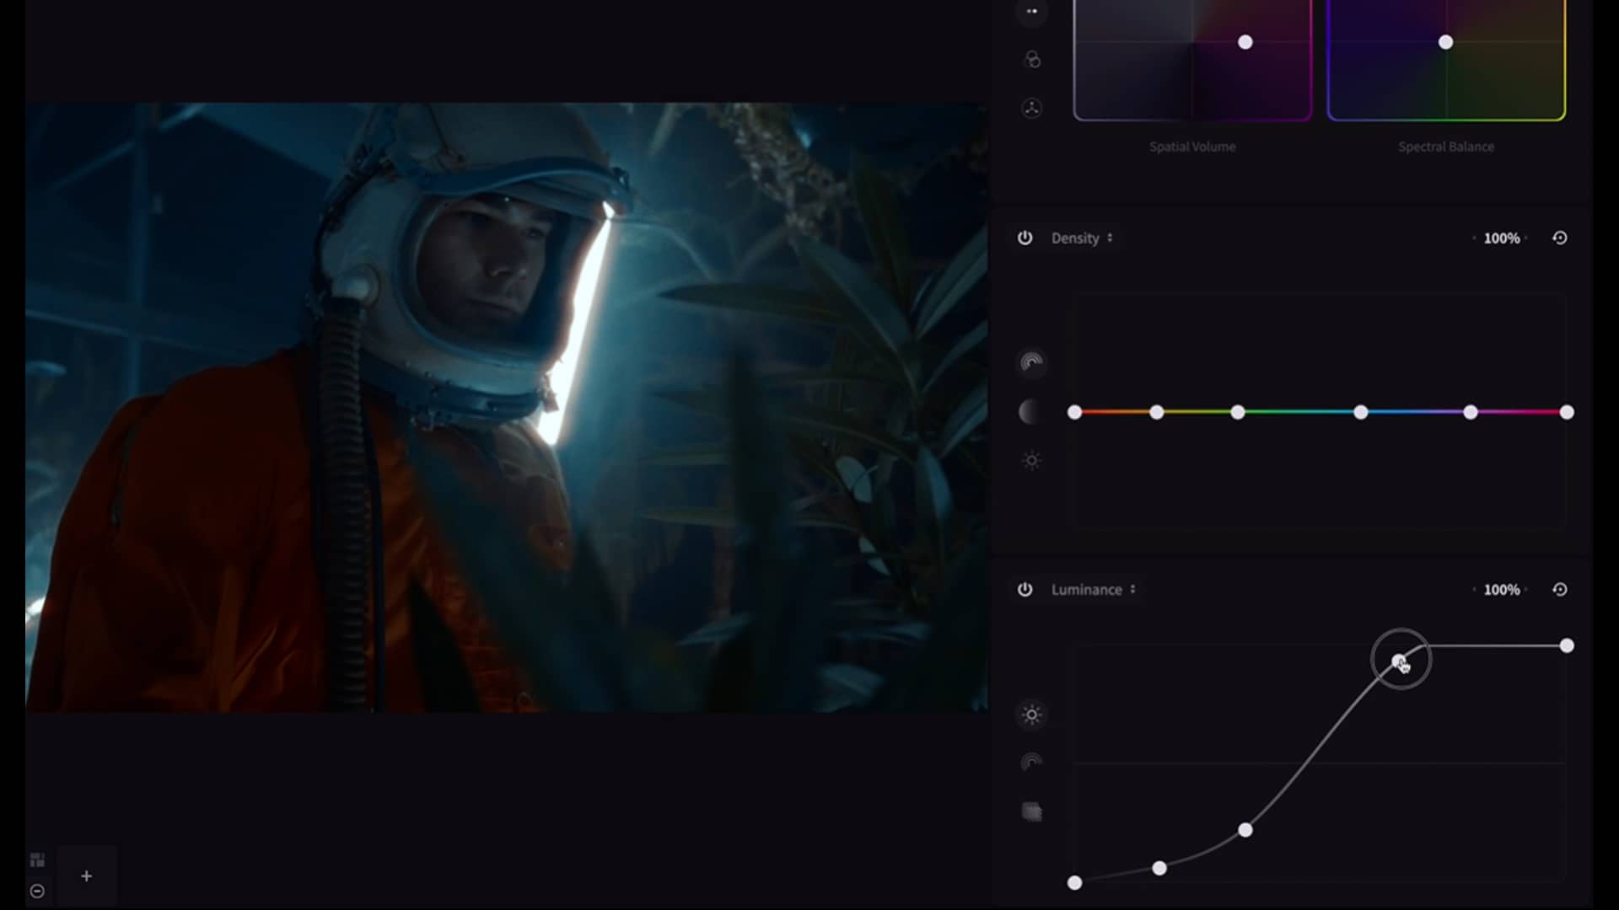Disable the Luminance panel with its power switch
This screenshot has width=1619, height=910.
(1025, 590)
